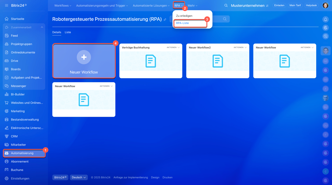Screen dimensions: 332x185
Task: Open the document icon on Verträge Buchhaltung card
Action: click(x=151, y=61)
